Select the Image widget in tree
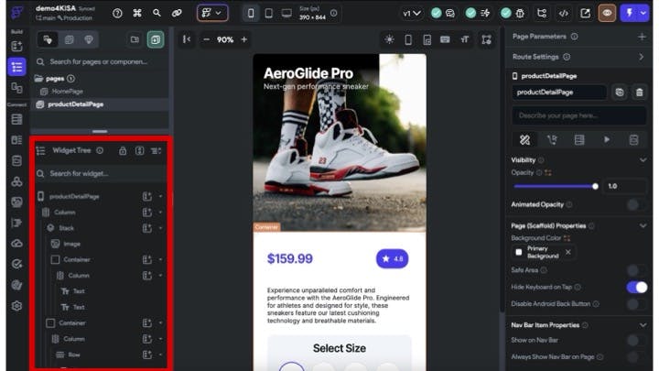Viewport: 659px width, 371px height. click(x=72, y=244)
